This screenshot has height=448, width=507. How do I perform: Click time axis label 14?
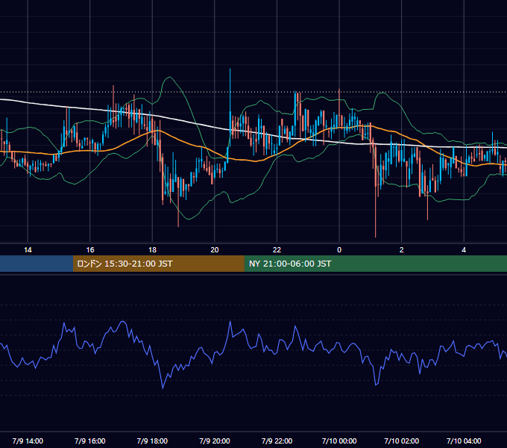pos(28,250)
